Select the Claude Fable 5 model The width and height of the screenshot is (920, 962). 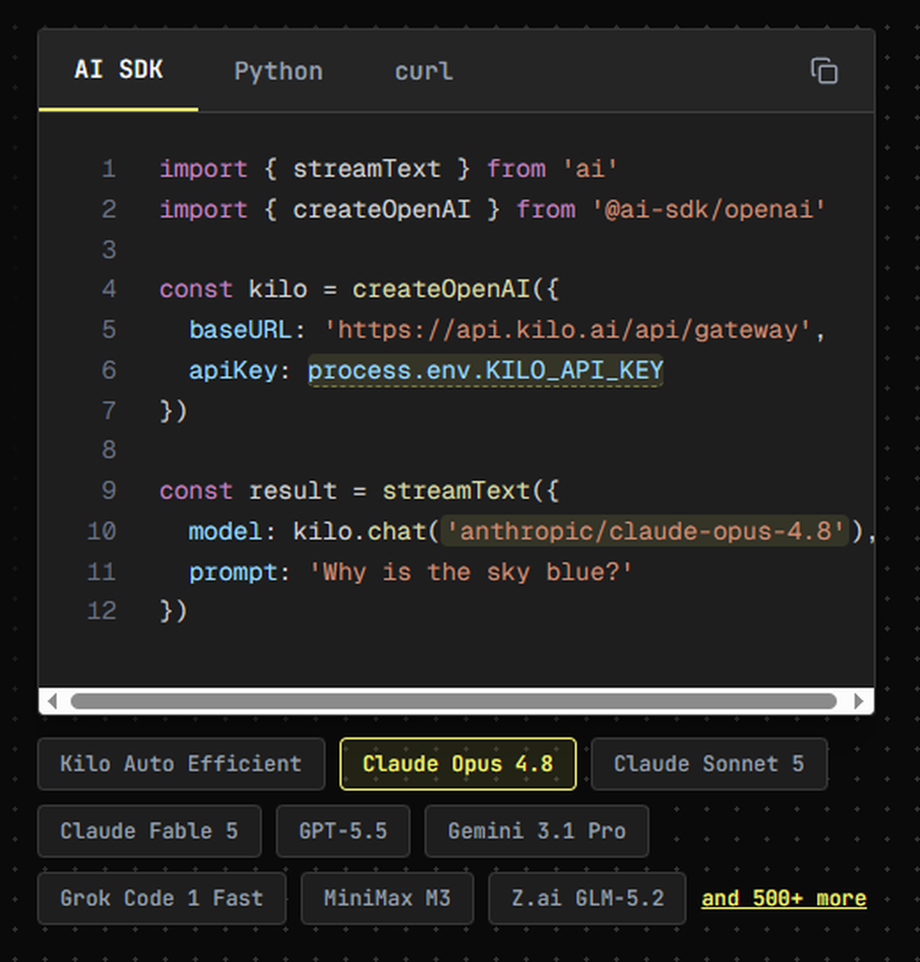click(149, 830)
